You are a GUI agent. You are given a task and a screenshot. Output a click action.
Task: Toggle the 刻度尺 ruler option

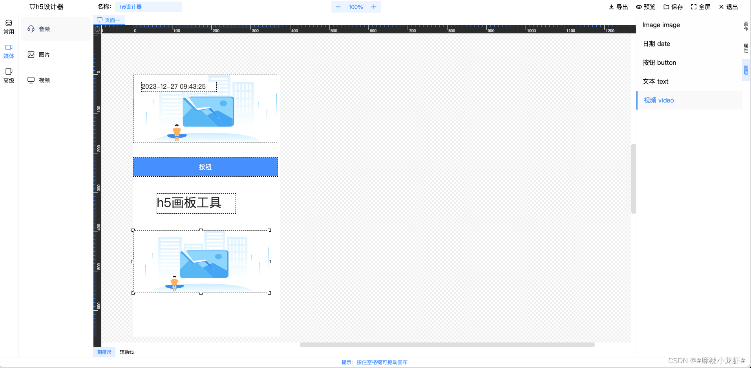(104, 352)
